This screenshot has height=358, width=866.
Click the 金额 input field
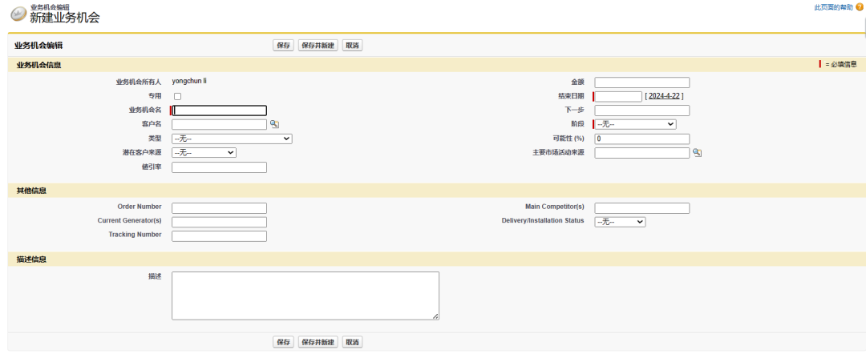coord(641,82)
